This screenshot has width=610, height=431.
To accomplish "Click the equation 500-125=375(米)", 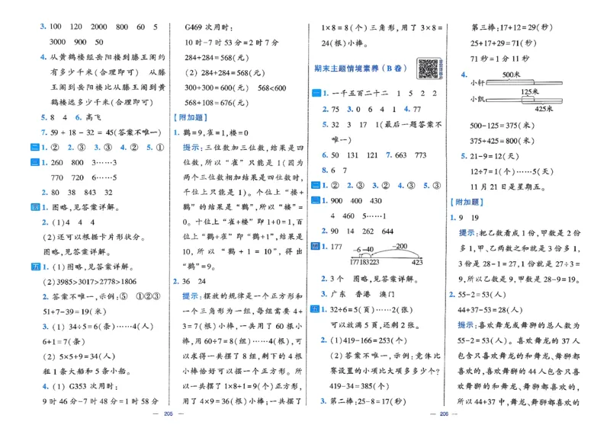I will 502,126.
